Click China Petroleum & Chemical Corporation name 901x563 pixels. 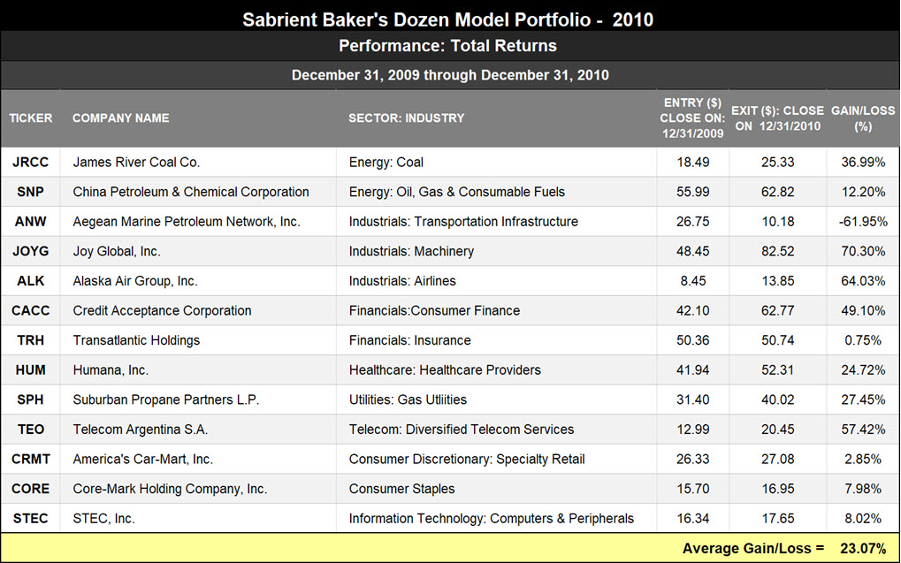[x=191, y=192]
